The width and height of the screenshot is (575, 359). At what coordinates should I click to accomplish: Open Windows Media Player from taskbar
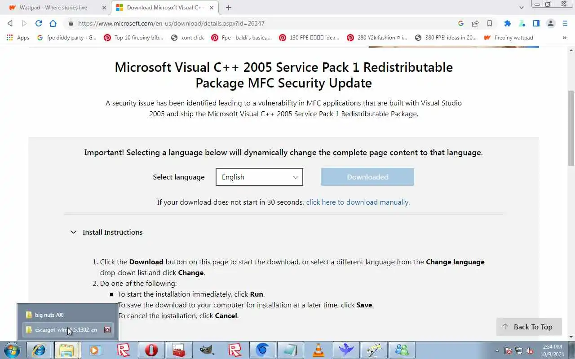click(95, 350)
